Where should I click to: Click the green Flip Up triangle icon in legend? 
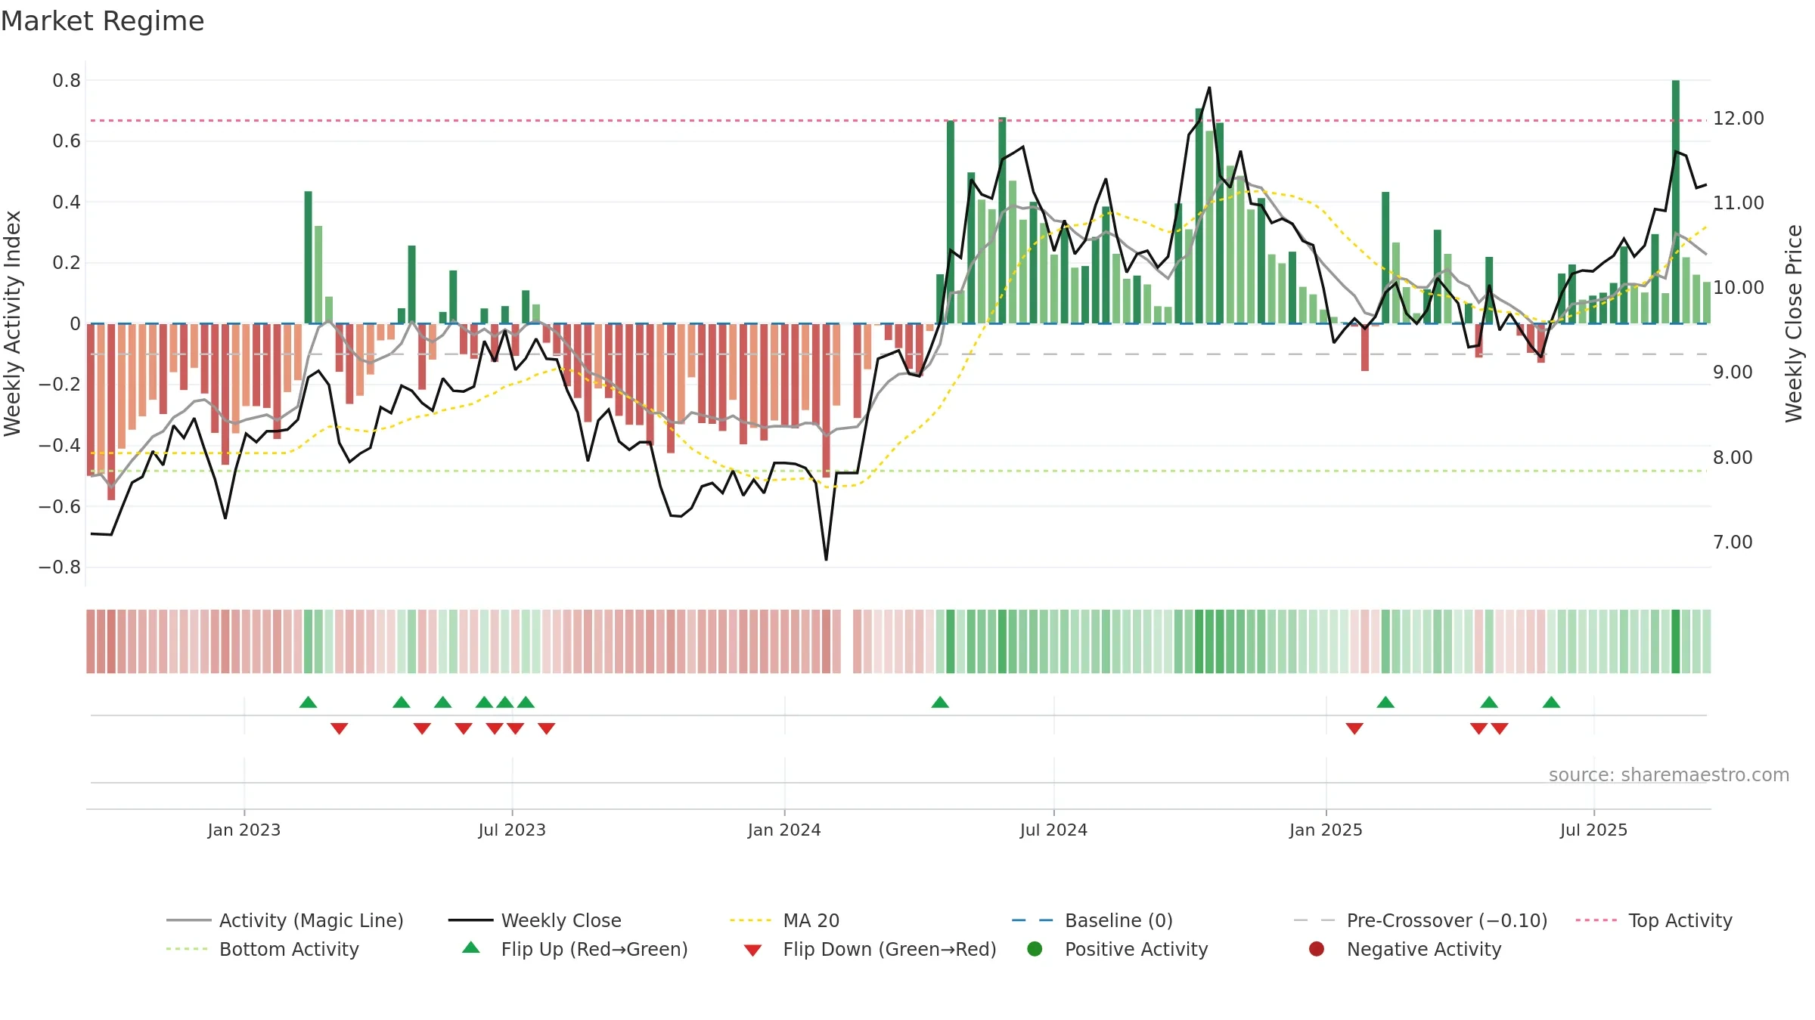point(471,947)
